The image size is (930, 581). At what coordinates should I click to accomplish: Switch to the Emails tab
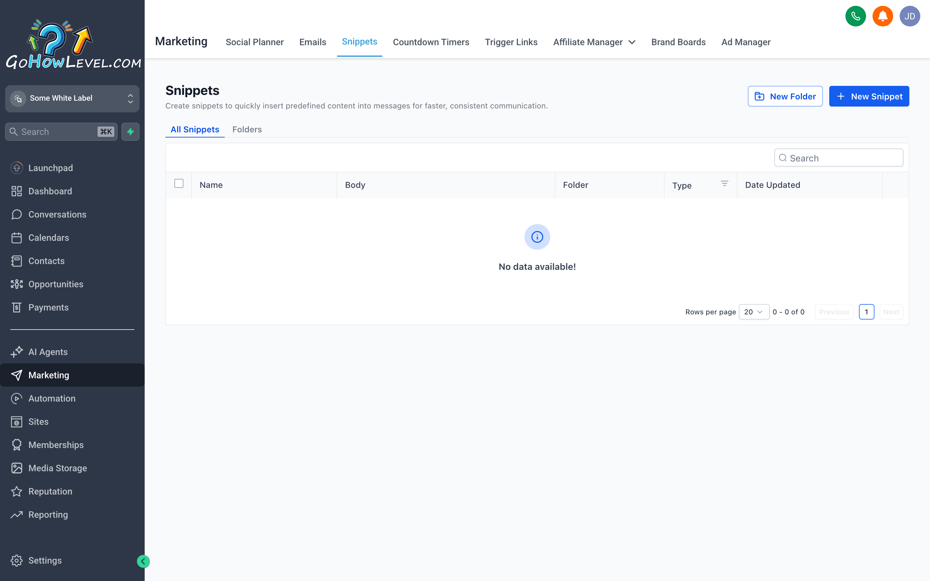tap(313, 42)
